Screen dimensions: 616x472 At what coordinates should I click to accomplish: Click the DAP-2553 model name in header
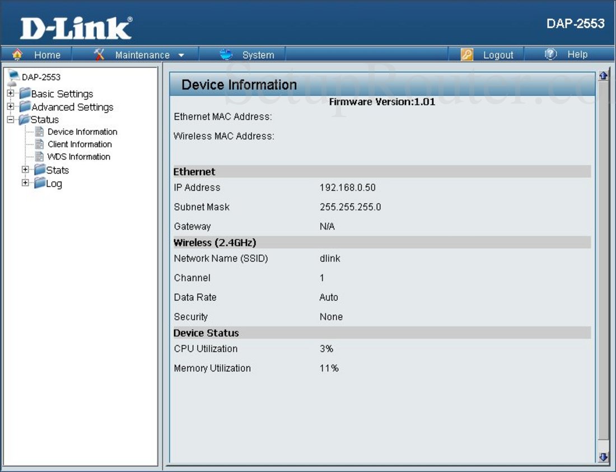[x=576, y=24]
